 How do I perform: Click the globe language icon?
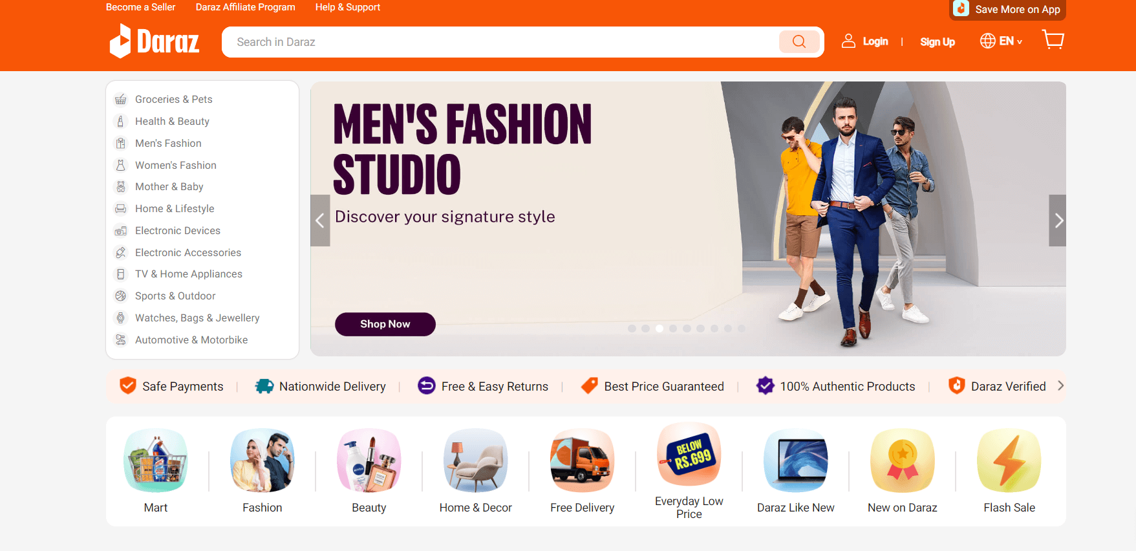click(987, 41)
